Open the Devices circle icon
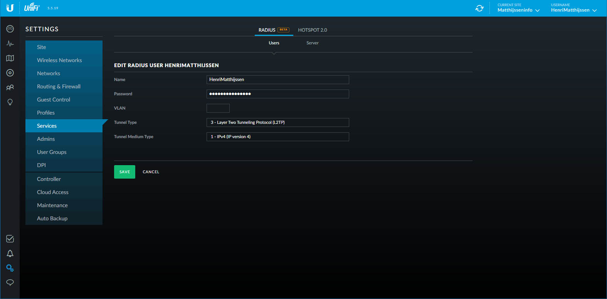 click(x=10, y=73)
